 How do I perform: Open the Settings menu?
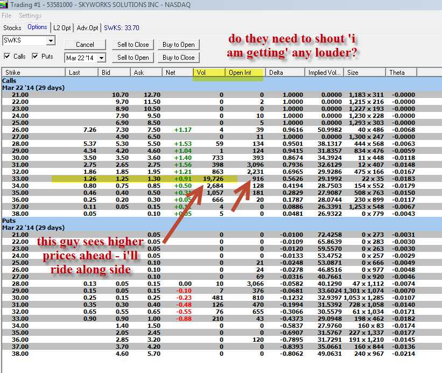[30, 16]
